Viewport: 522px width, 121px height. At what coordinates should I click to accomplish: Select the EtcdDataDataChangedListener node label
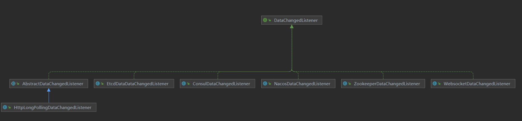137,84
